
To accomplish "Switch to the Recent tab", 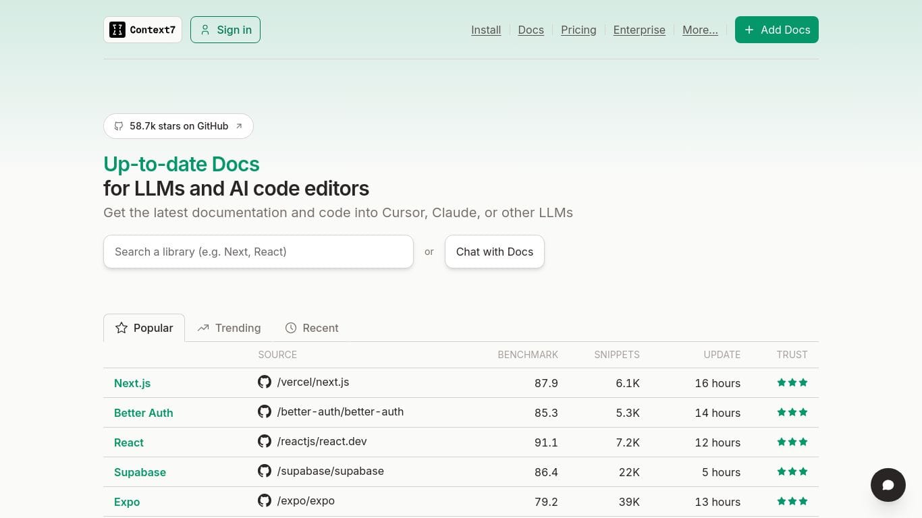I will 312,328.
